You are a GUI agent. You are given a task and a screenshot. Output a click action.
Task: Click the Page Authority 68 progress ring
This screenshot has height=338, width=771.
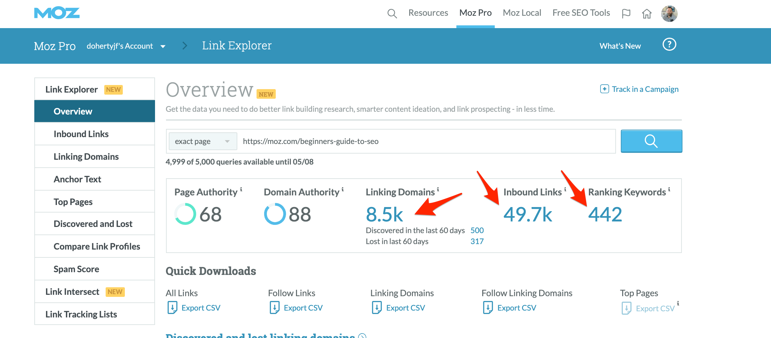pyautogui.click(x=185, y=214)
